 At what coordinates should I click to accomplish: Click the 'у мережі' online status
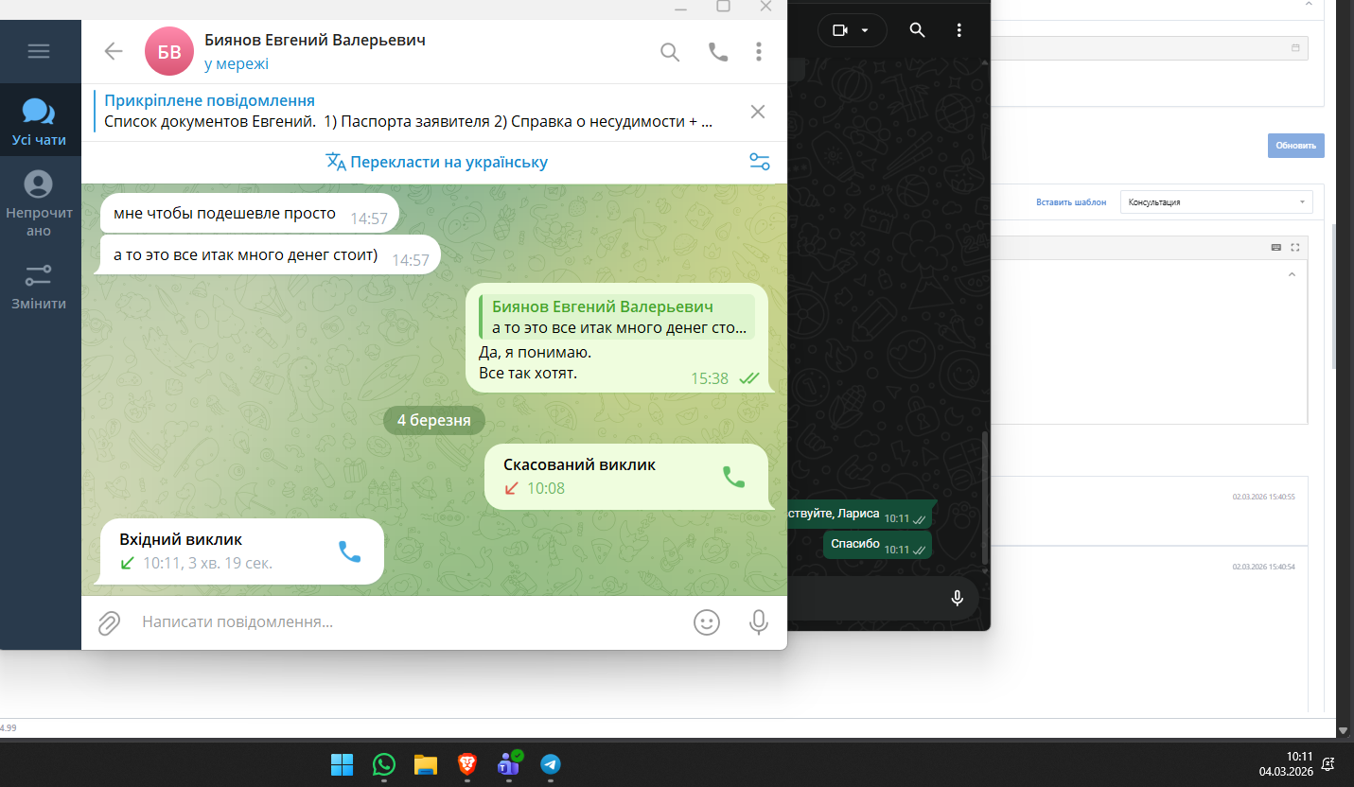(x=237, y=63)
